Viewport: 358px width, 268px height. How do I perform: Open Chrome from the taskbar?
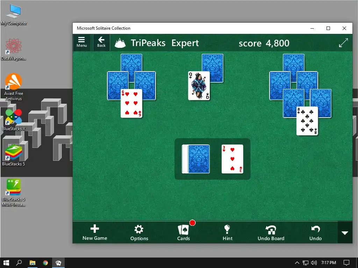pos(45,263)
